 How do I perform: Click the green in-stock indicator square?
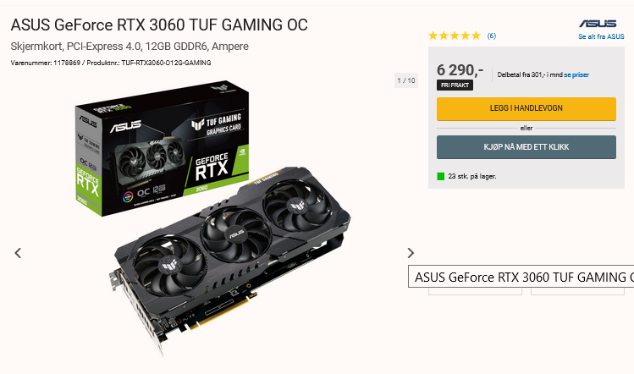click(441, 176)
